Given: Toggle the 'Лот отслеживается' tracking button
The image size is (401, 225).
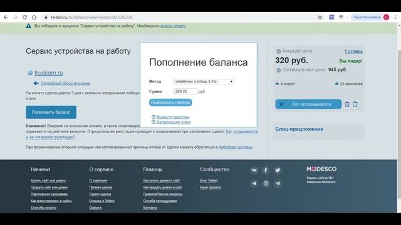Looking at the screenshot, I should pyautogui.click(x=308, y=104).
